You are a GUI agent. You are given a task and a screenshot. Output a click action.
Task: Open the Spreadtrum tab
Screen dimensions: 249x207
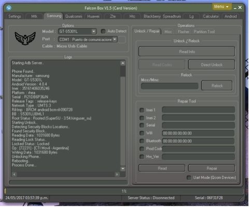click(x=172, y=17)
